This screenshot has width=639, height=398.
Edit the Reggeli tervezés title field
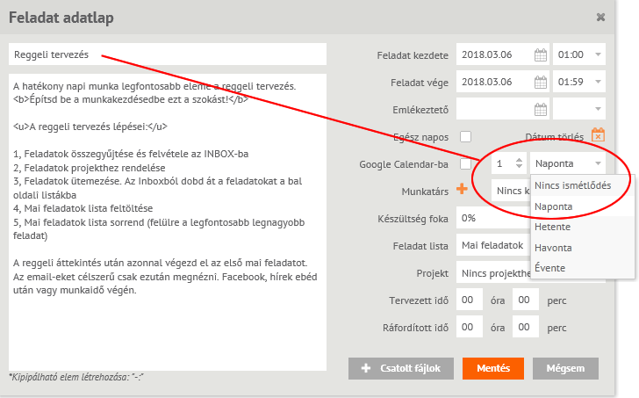168,54
